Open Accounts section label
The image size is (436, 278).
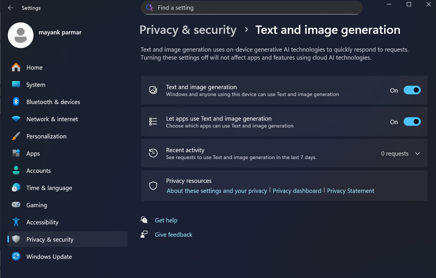38,171
